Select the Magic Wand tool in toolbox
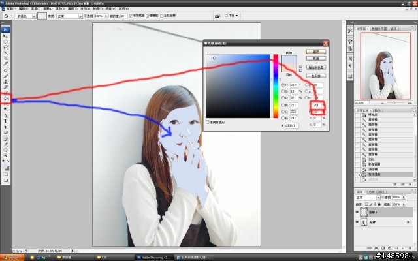This screenshot has width=418, height=261. pos(5,53)
